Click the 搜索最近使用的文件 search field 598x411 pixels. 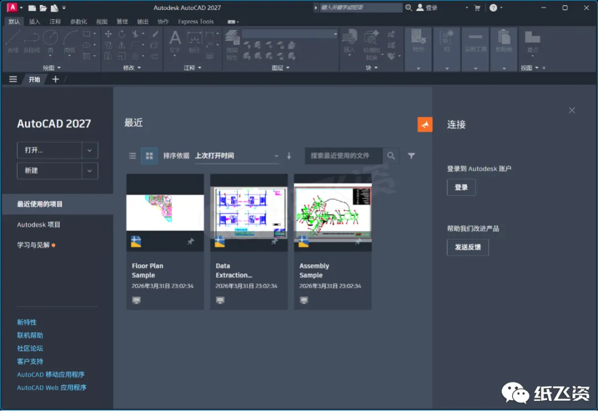(344, 156)
